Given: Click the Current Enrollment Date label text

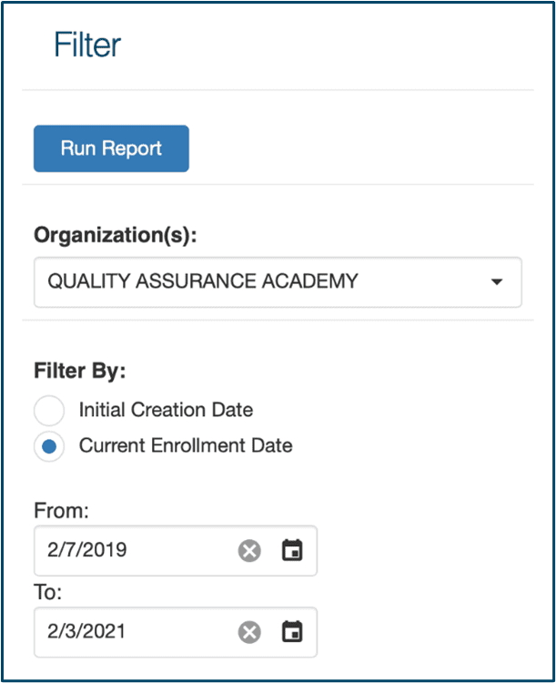Looking at the screenshot, I should tap(186, 445).
